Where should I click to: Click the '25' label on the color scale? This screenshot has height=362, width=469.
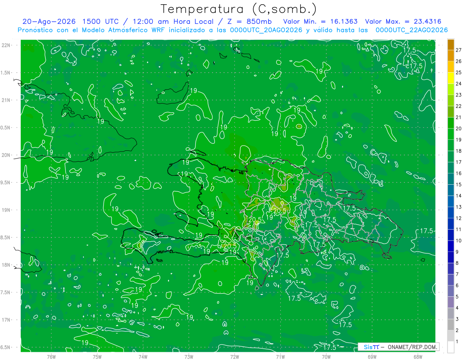click(x=458, y=73)
